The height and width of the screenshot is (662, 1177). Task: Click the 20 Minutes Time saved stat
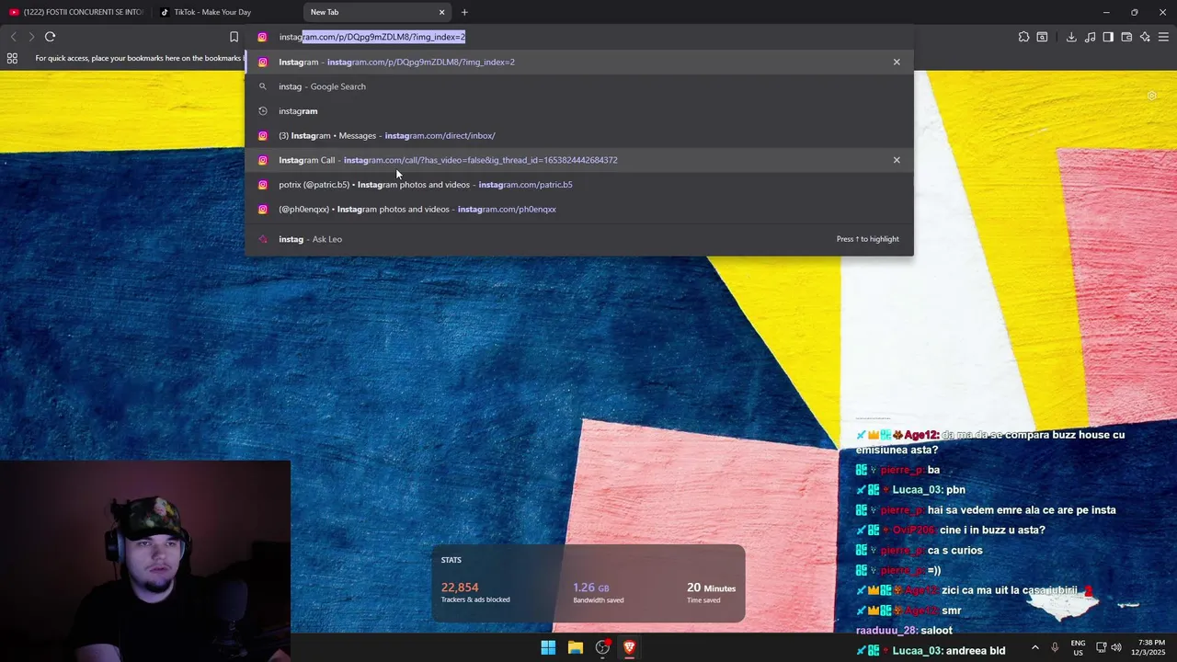point(711,593)
